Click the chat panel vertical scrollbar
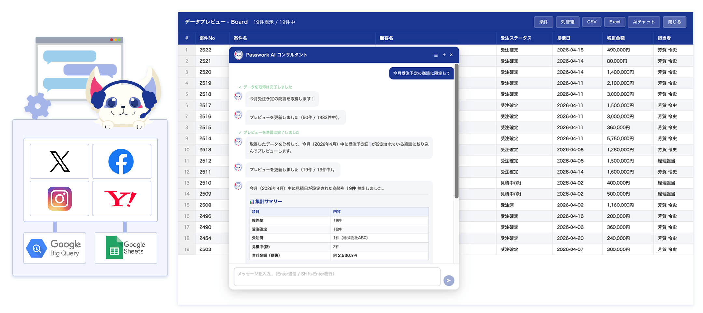 456,130
